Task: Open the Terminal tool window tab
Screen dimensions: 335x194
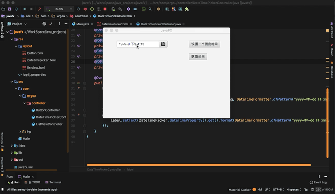Action: [53, 182]
